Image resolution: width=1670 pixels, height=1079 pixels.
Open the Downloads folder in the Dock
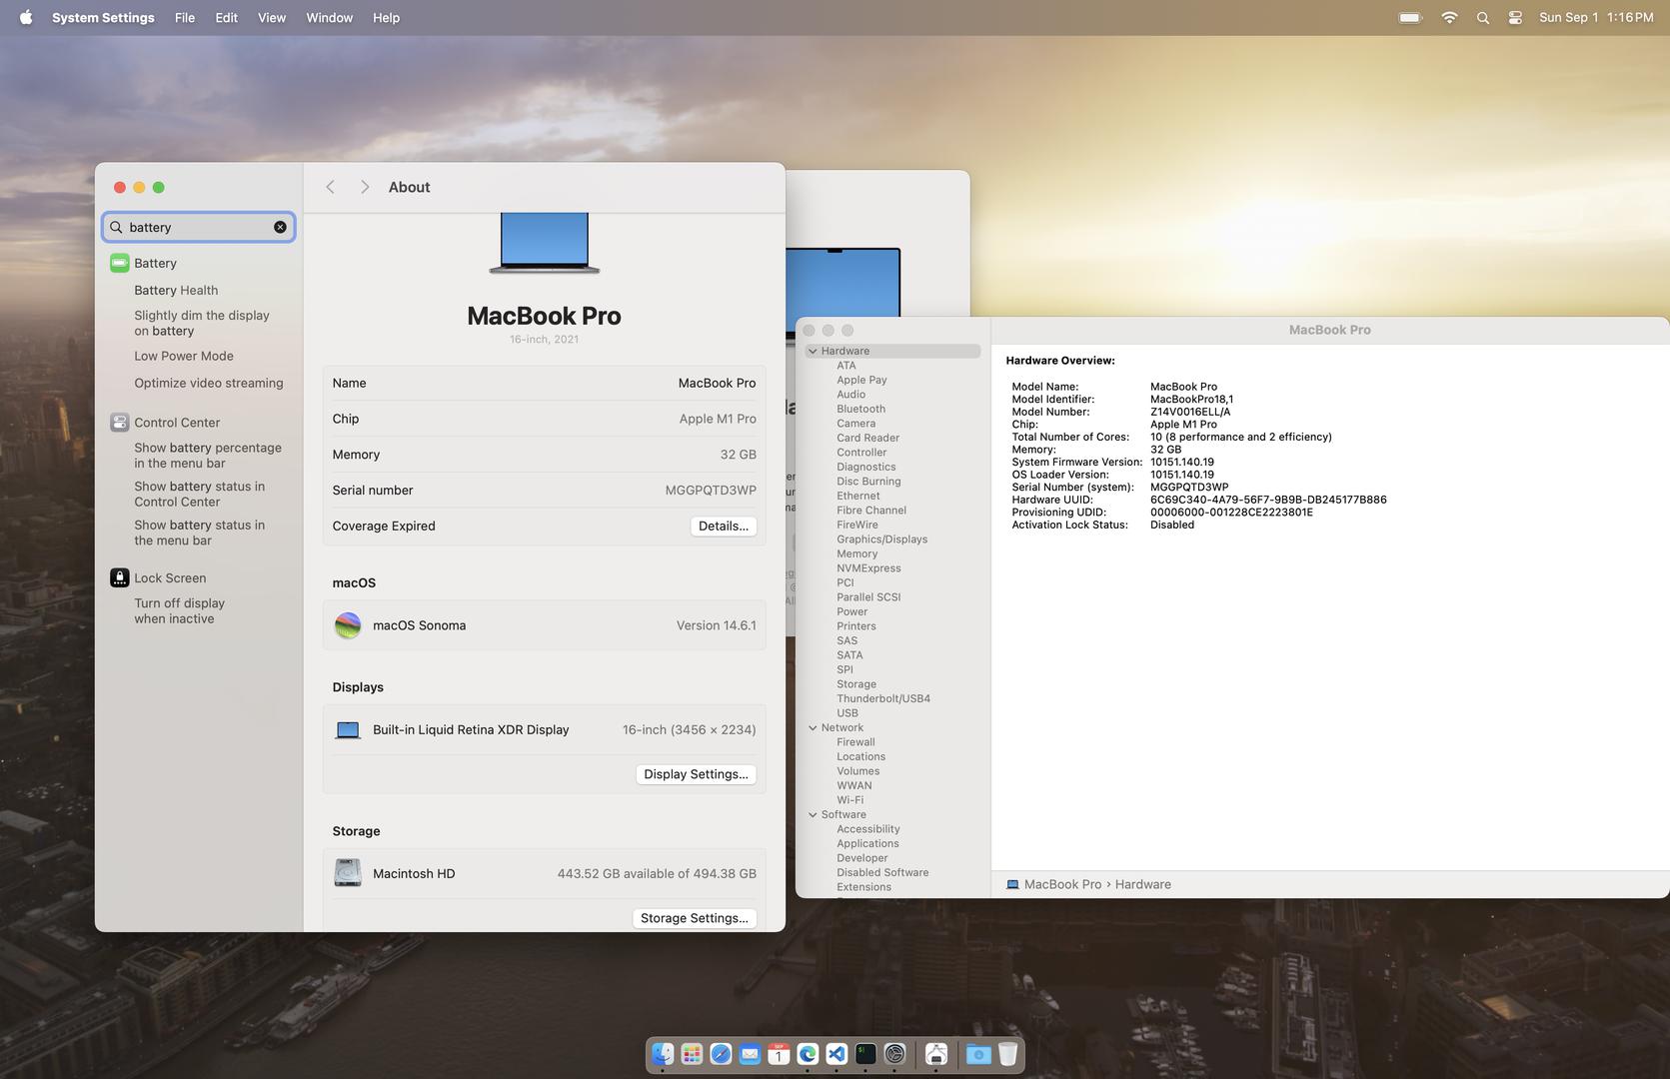tap(978, 1054)
